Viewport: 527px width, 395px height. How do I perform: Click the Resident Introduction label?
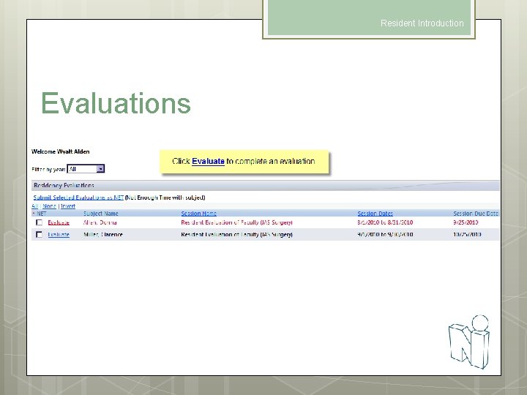422,23
